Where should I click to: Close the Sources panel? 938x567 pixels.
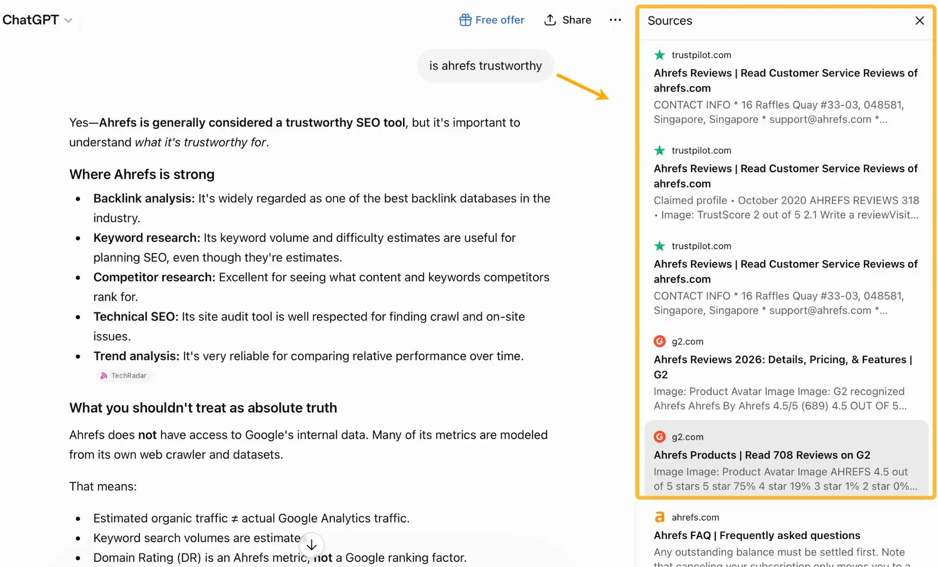coord(919,21)
